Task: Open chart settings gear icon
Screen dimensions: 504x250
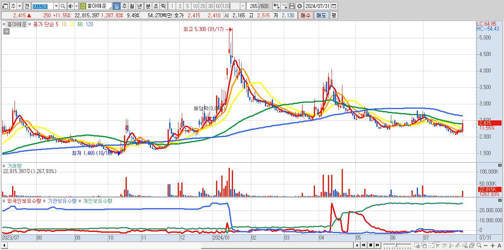Action: click(300, 6)
